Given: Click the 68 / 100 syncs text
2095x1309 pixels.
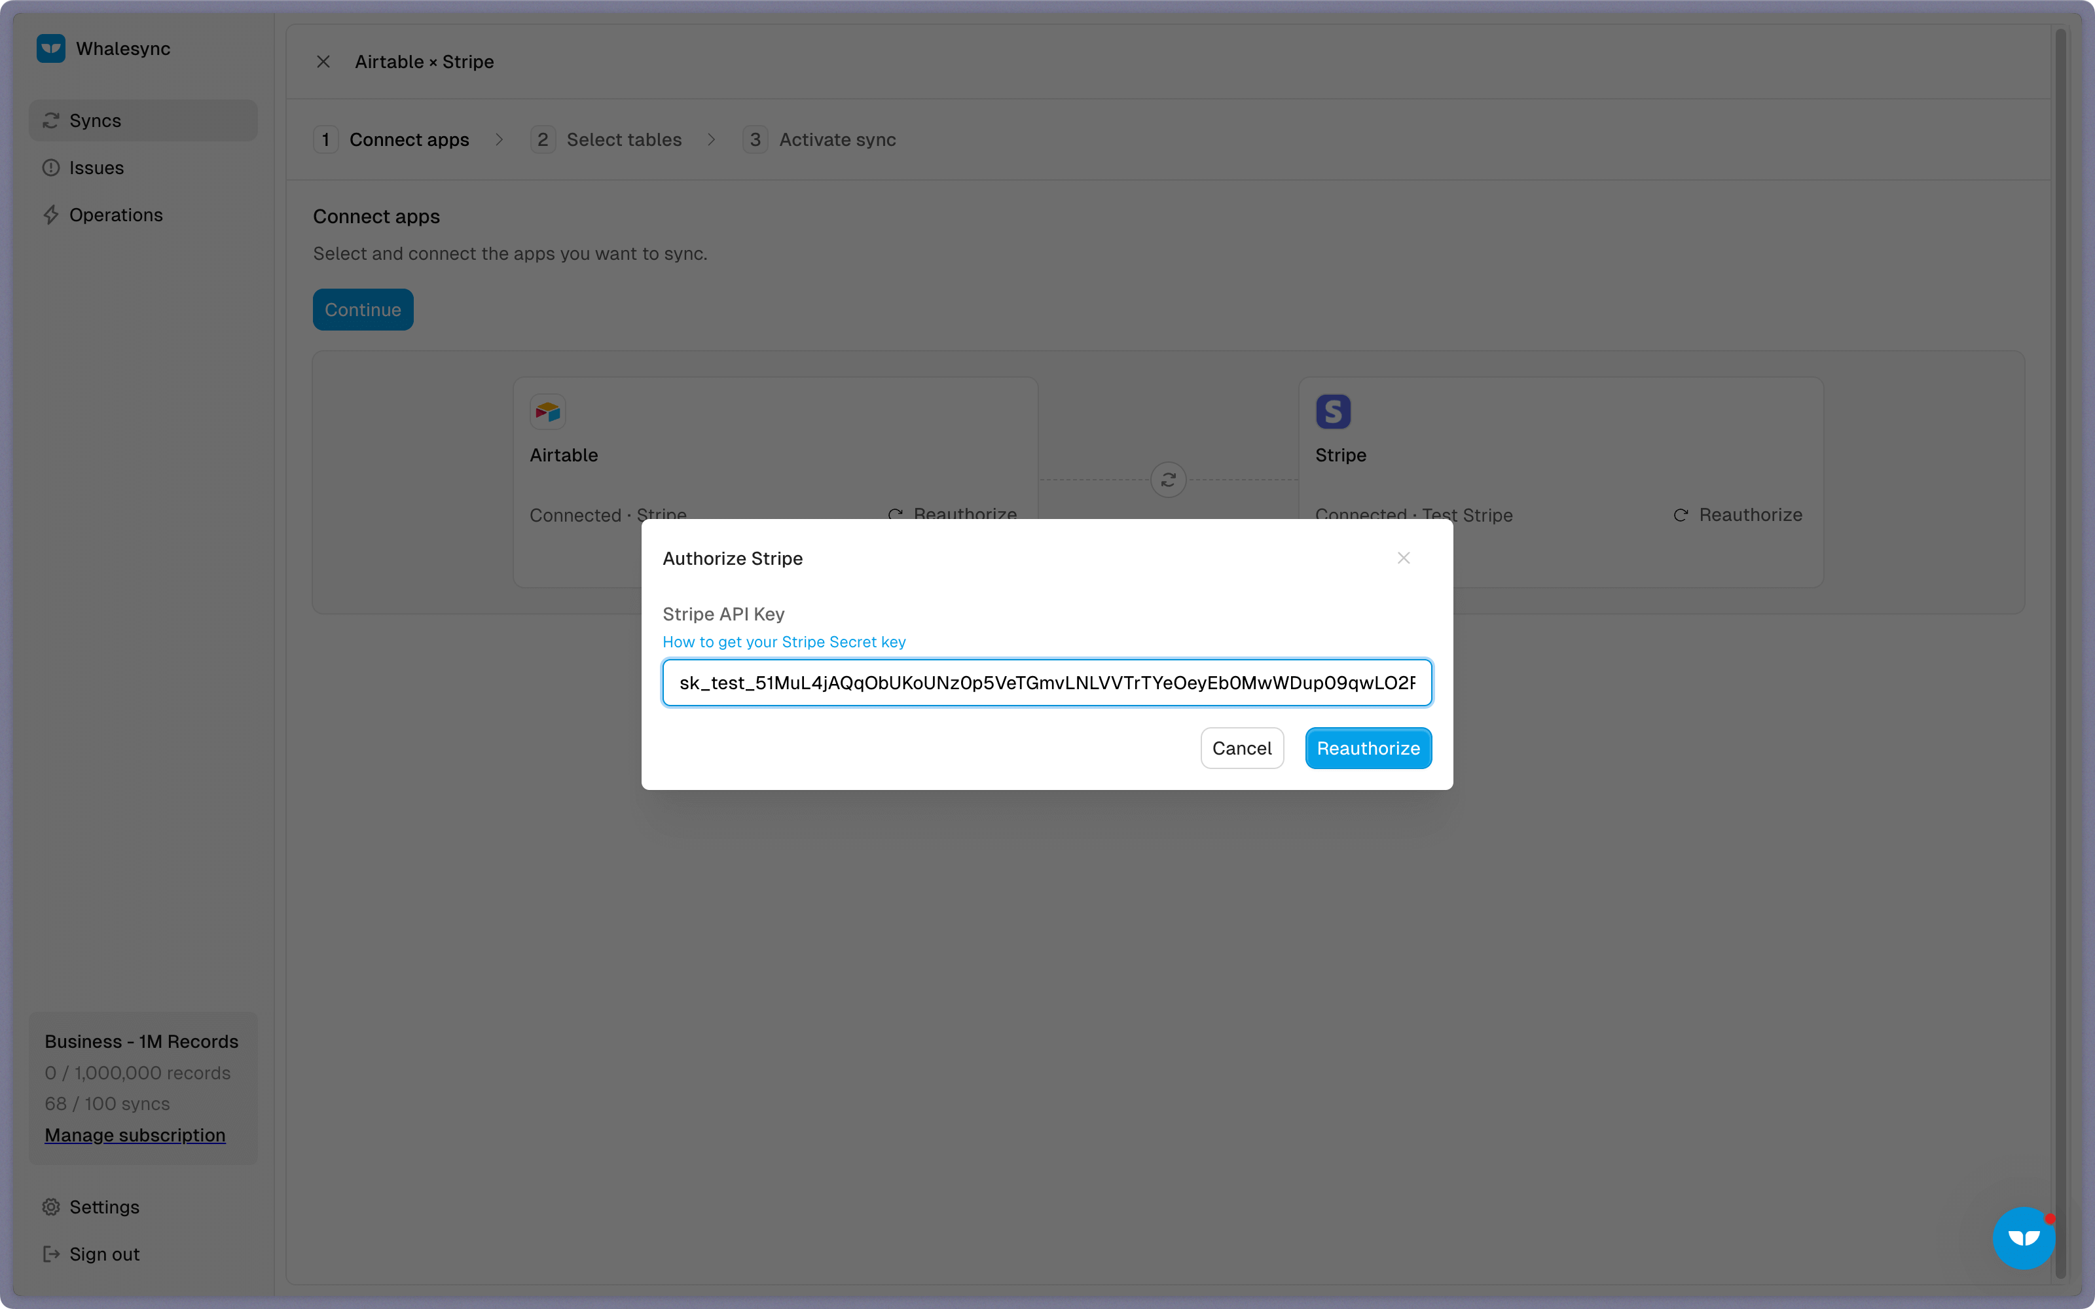Looking at the screenshot, I should (x=107, y=1104).
